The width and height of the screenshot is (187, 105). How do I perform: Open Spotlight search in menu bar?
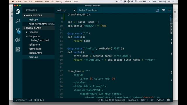[169, 1]
